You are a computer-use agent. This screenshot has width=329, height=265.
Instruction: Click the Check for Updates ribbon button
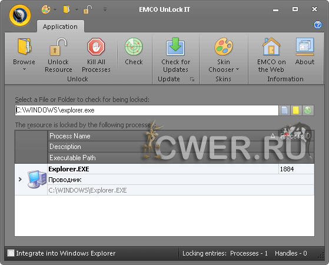[x=175, y=55]
